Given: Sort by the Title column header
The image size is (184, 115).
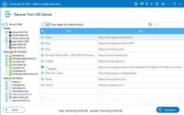Looking at the screenshot, I should [x=69, y=31].
